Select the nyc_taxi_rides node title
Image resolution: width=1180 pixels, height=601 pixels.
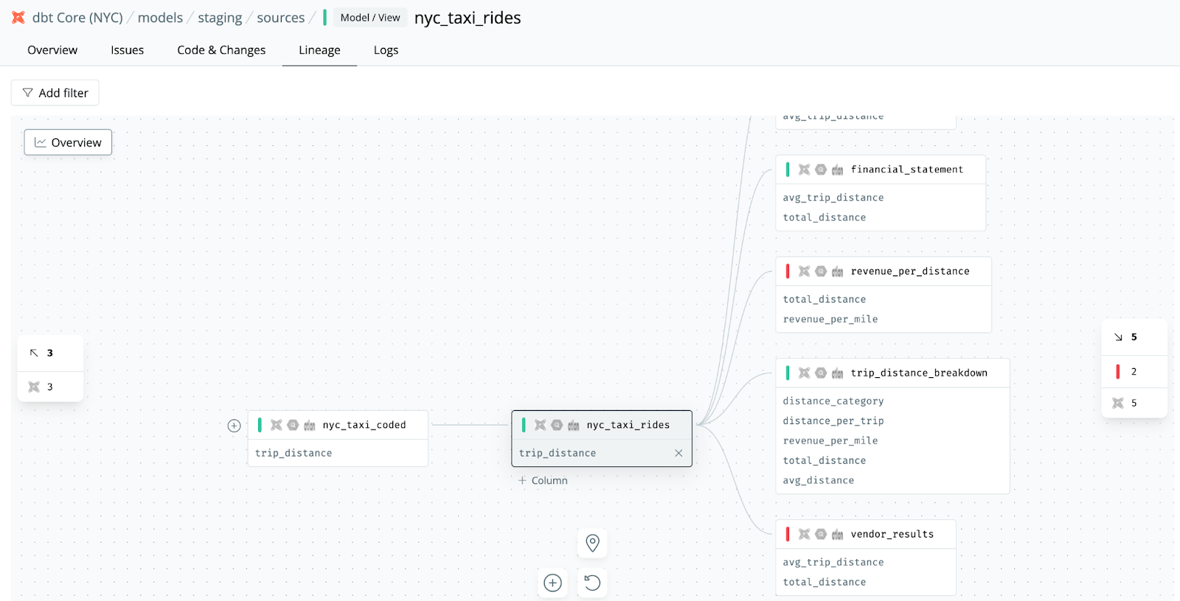click(x=628, y=425)
